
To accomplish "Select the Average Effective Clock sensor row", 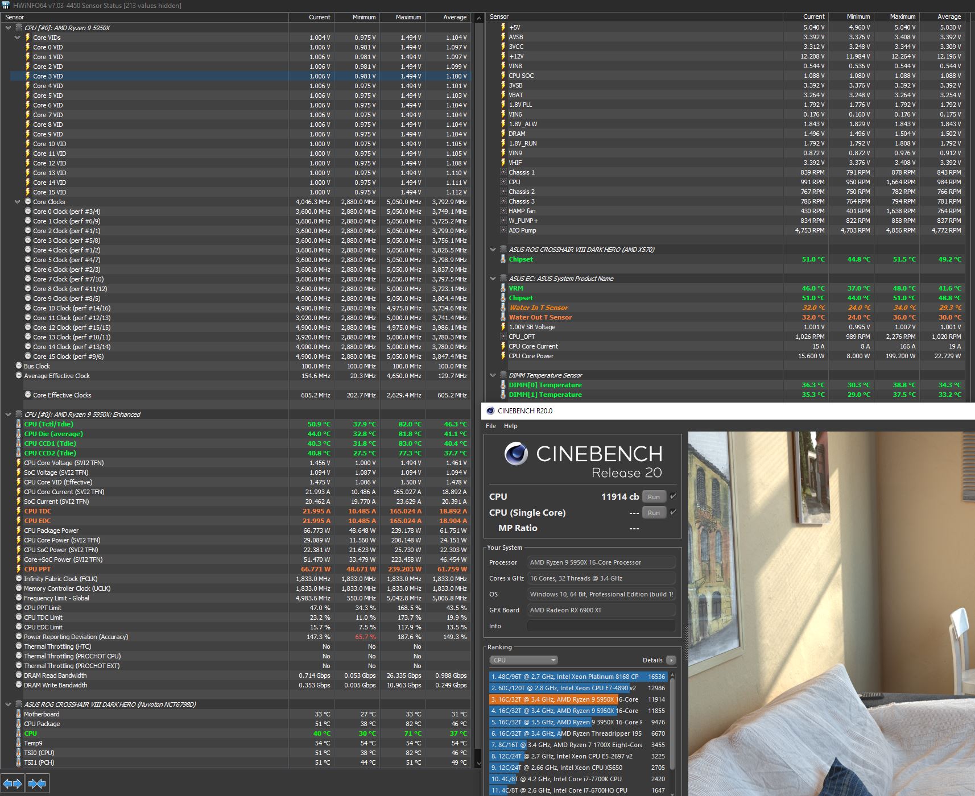I will click(240, 376).
